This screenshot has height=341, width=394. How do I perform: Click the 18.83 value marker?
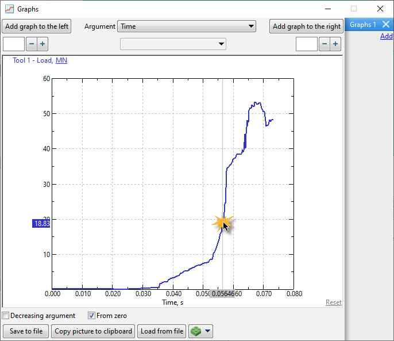[41, 224]
